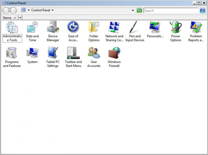Open the System computer icon

coord(32,53)
